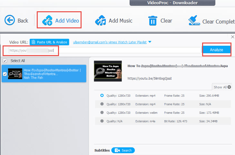The width and height of the screenshot is (235, 155).
Task: Go back using the Back arrow icon
Action: pyautogui.click(x=10, y=20)
